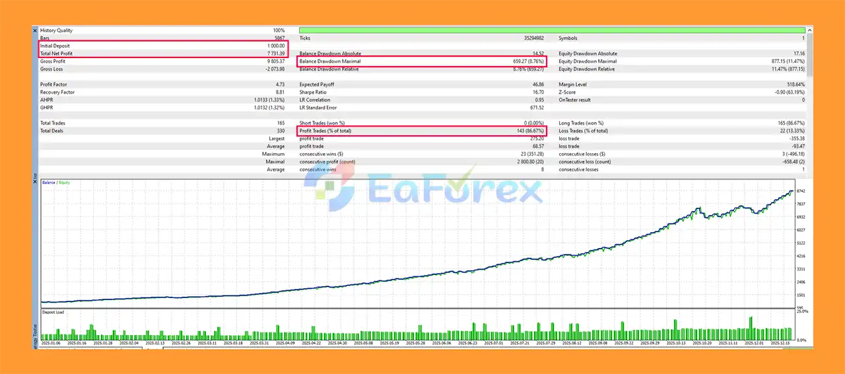Click the green History Quality progress bar
The height and width of the screenshot is (374, 845).
click(x=552, y=30)
